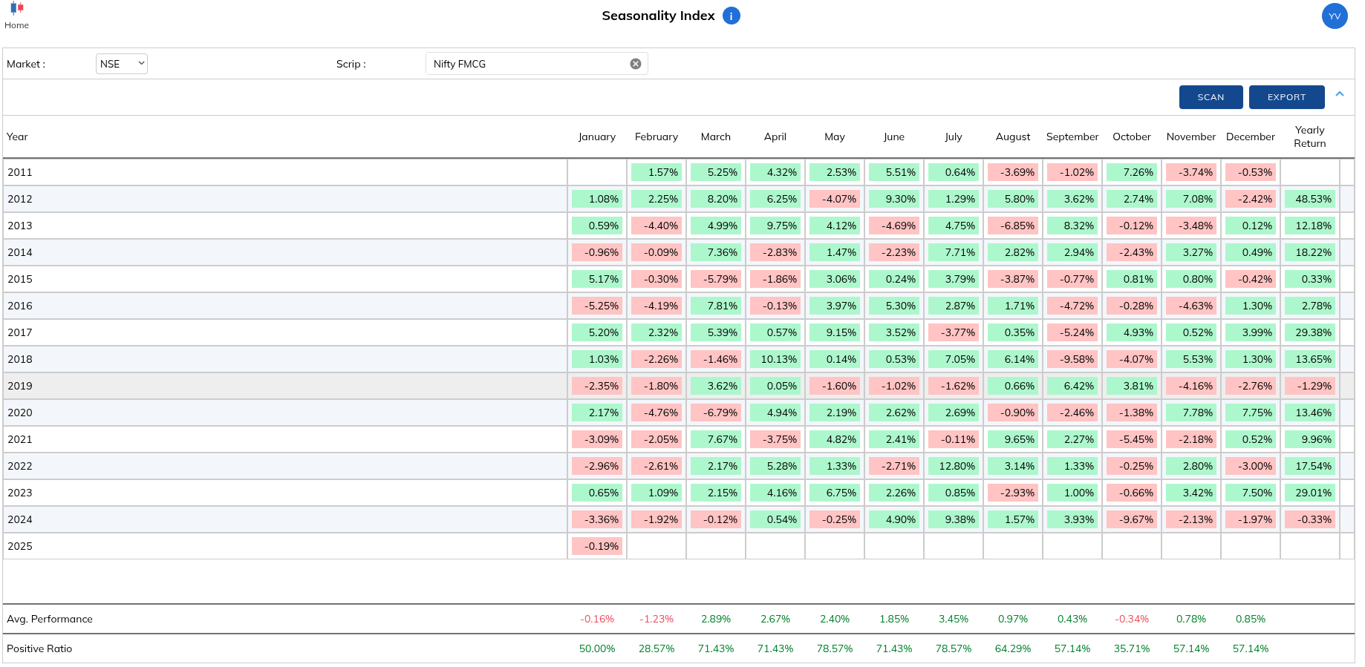Click the Seasonality Index page title
1365x667 pixels.
tap(658, 16)
